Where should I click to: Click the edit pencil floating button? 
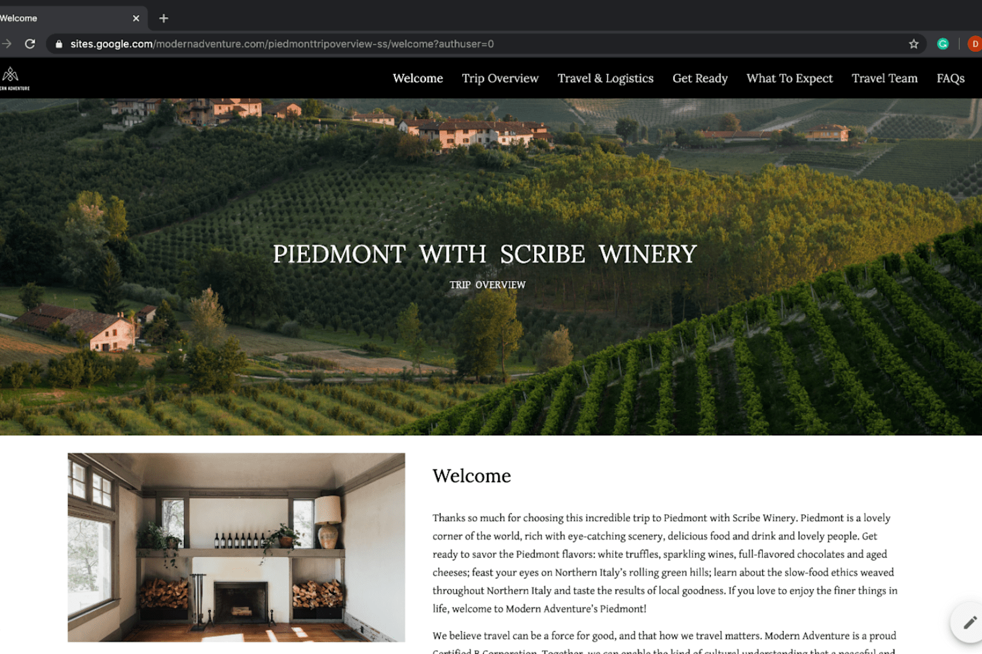969,623
